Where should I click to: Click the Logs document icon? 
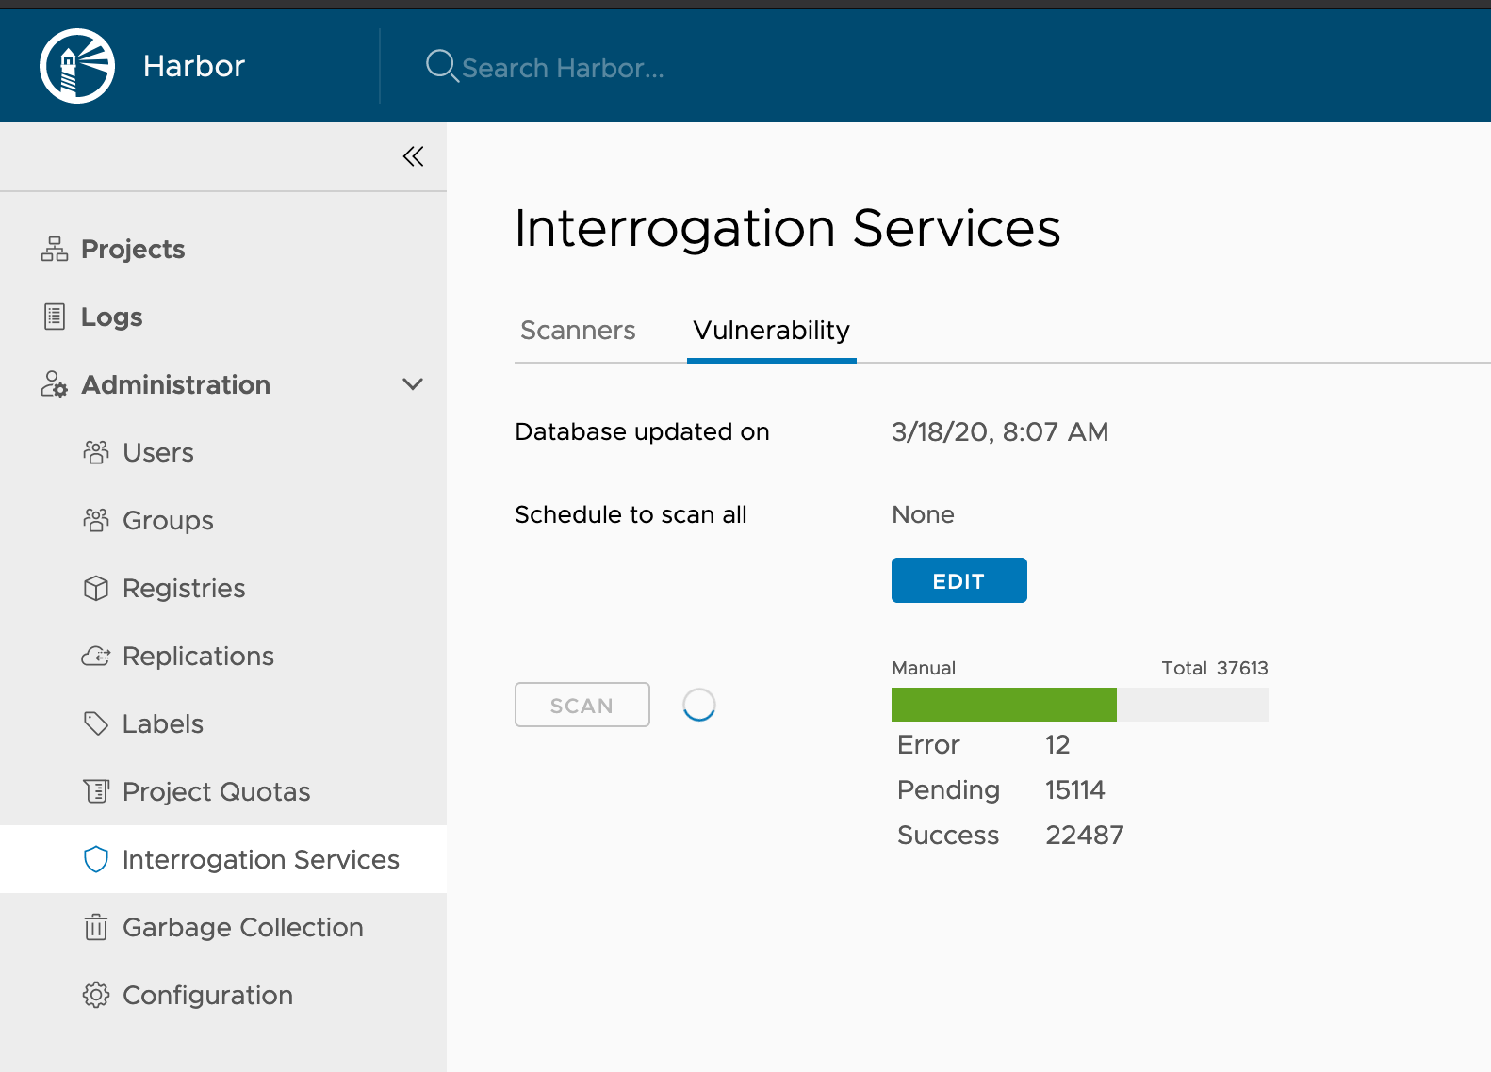point(55,317)
